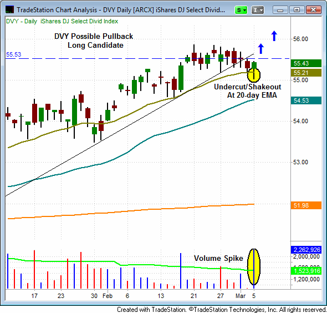327x313 pixels.
Task: Click the 53.00 price axis label
Action: (300, 162)
